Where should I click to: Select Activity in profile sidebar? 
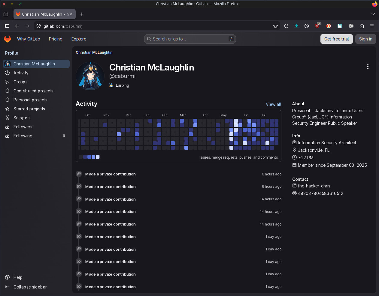(36, 73)
